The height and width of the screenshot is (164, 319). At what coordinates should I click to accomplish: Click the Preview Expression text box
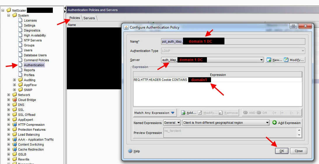[x=231, y=132]
